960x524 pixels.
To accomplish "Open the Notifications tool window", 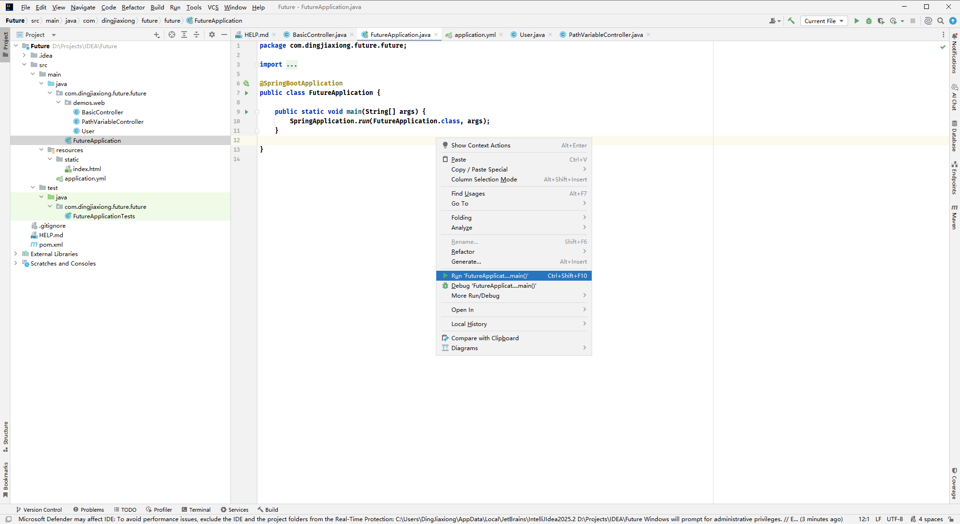I will click(x=954, y=53).
